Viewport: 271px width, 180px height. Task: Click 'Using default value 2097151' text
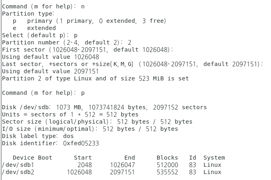(50, 71)
